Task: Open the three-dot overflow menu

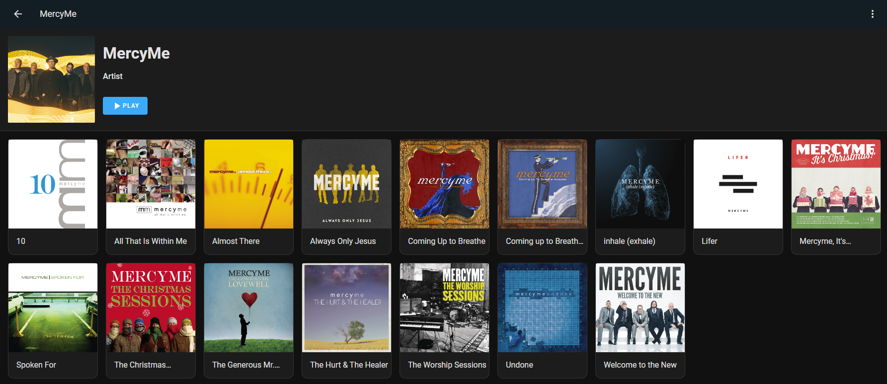Action: click(x=872, y=14)
